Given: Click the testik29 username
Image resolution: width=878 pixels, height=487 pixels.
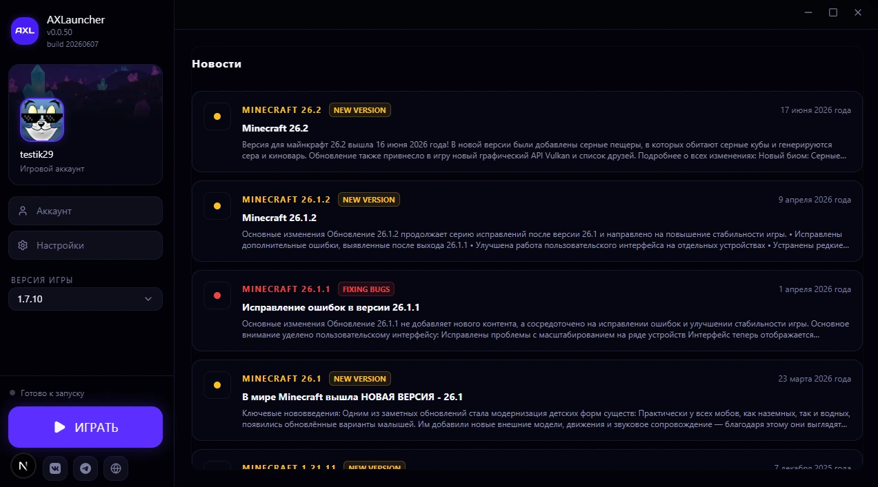Looking at the screenshot, I should pyautogui.click(x=37, y=154).
